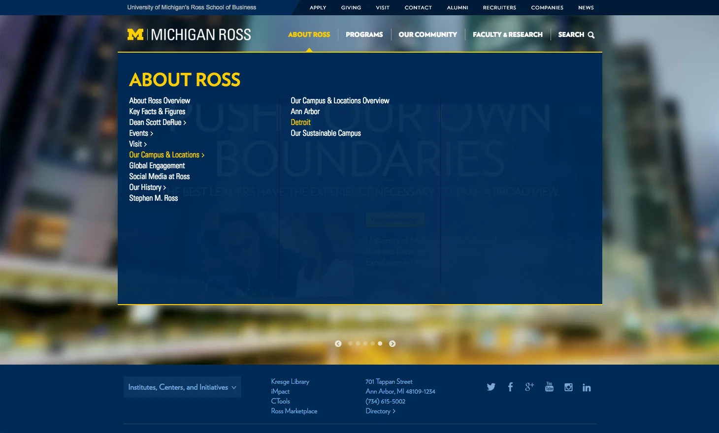Open the About Ross main menu

(x=309, y=34)
